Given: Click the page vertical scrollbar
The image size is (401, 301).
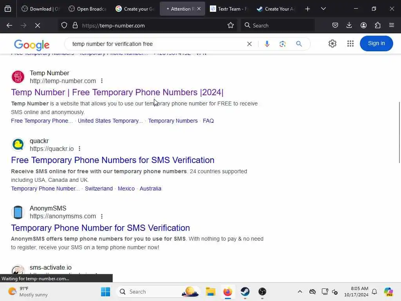Looking at the screenshot, I should click(x=399, y=132).
